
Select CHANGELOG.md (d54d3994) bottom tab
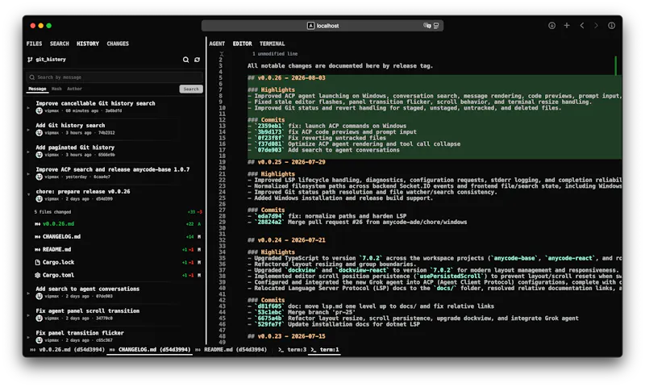click(150, 350)
